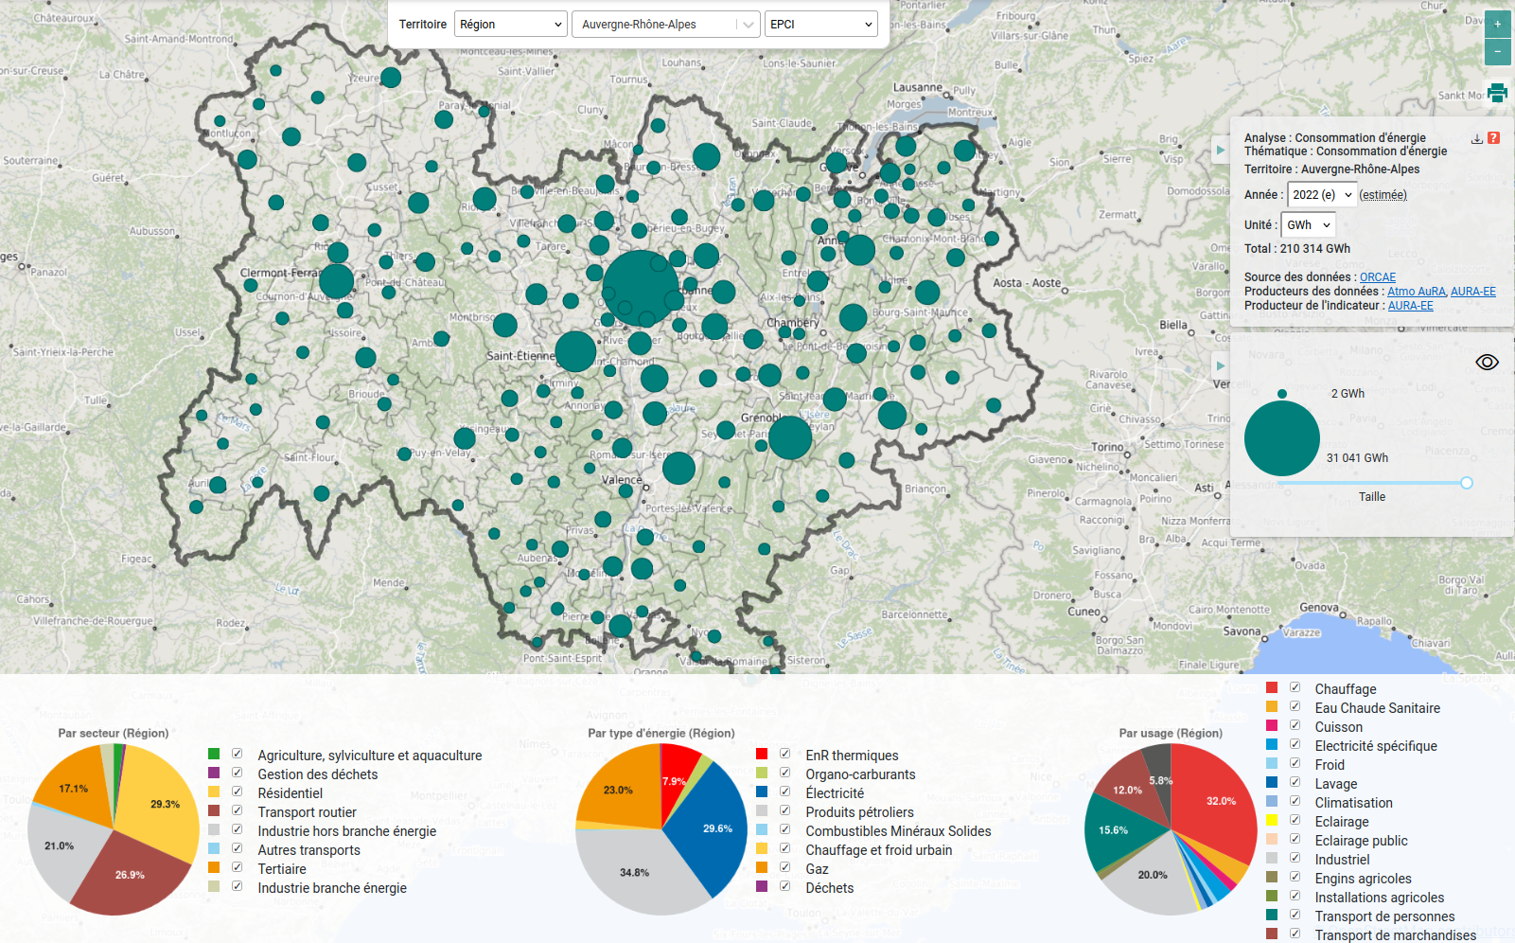This screenshot has height=943, width=1515.
Task: Open the Année 2022 (e) dropdown
Action: (1322, 195)
